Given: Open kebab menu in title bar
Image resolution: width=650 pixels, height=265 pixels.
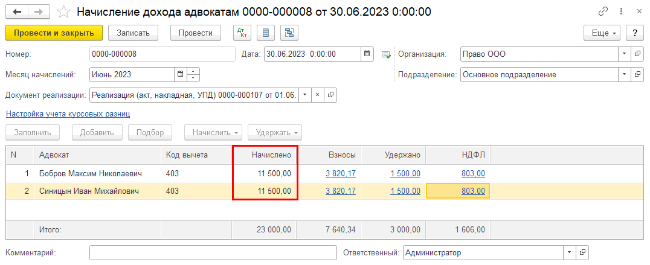Looking at the screenshot, I should tap(621, 11).
